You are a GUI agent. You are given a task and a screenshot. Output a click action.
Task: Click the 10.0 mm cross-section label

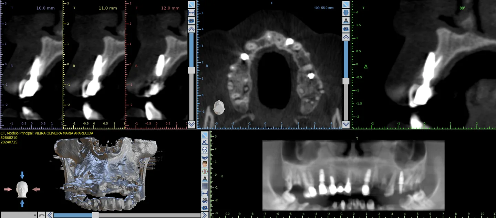point(45,8)
